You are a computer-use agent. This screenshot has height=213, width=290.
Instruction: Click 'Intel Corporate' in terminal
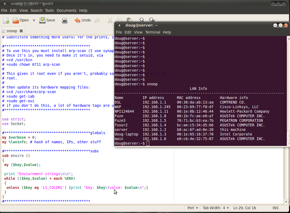236,134
